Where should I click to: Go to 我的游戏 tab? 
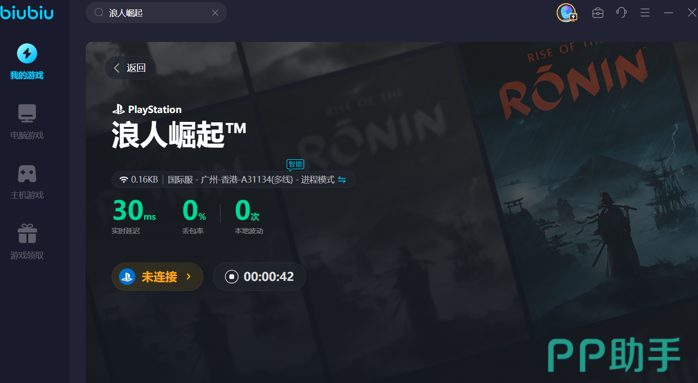pyautogui.click(x=27, y=62)
